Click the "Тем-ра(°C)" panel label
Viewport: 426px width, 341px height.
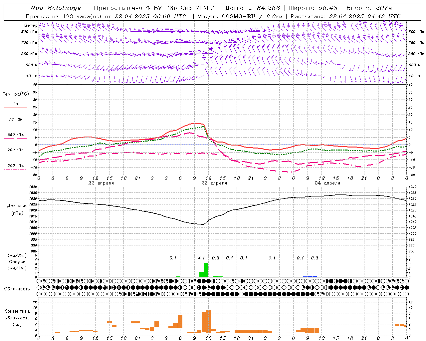pyautogui.click(x=16, y=94)
